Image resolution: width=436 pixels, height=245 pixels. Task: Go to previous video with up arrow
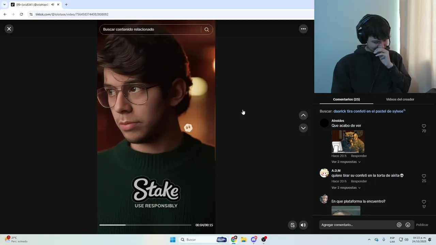(303, 115)
